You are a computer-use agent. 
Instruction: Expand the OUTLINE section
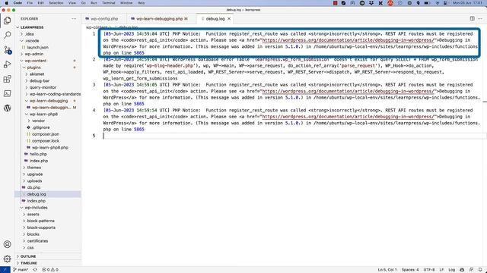point(28,256)
